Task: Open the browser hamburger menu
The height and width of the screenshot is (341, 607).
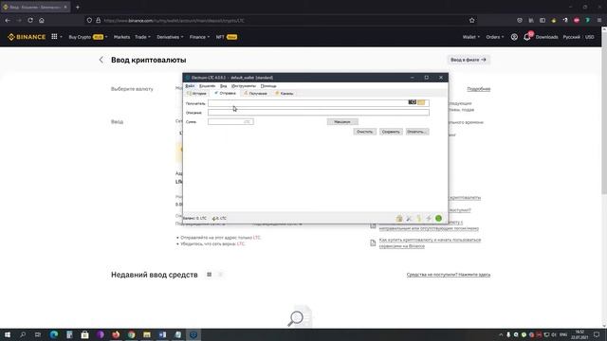Action: tap(598, 20)
